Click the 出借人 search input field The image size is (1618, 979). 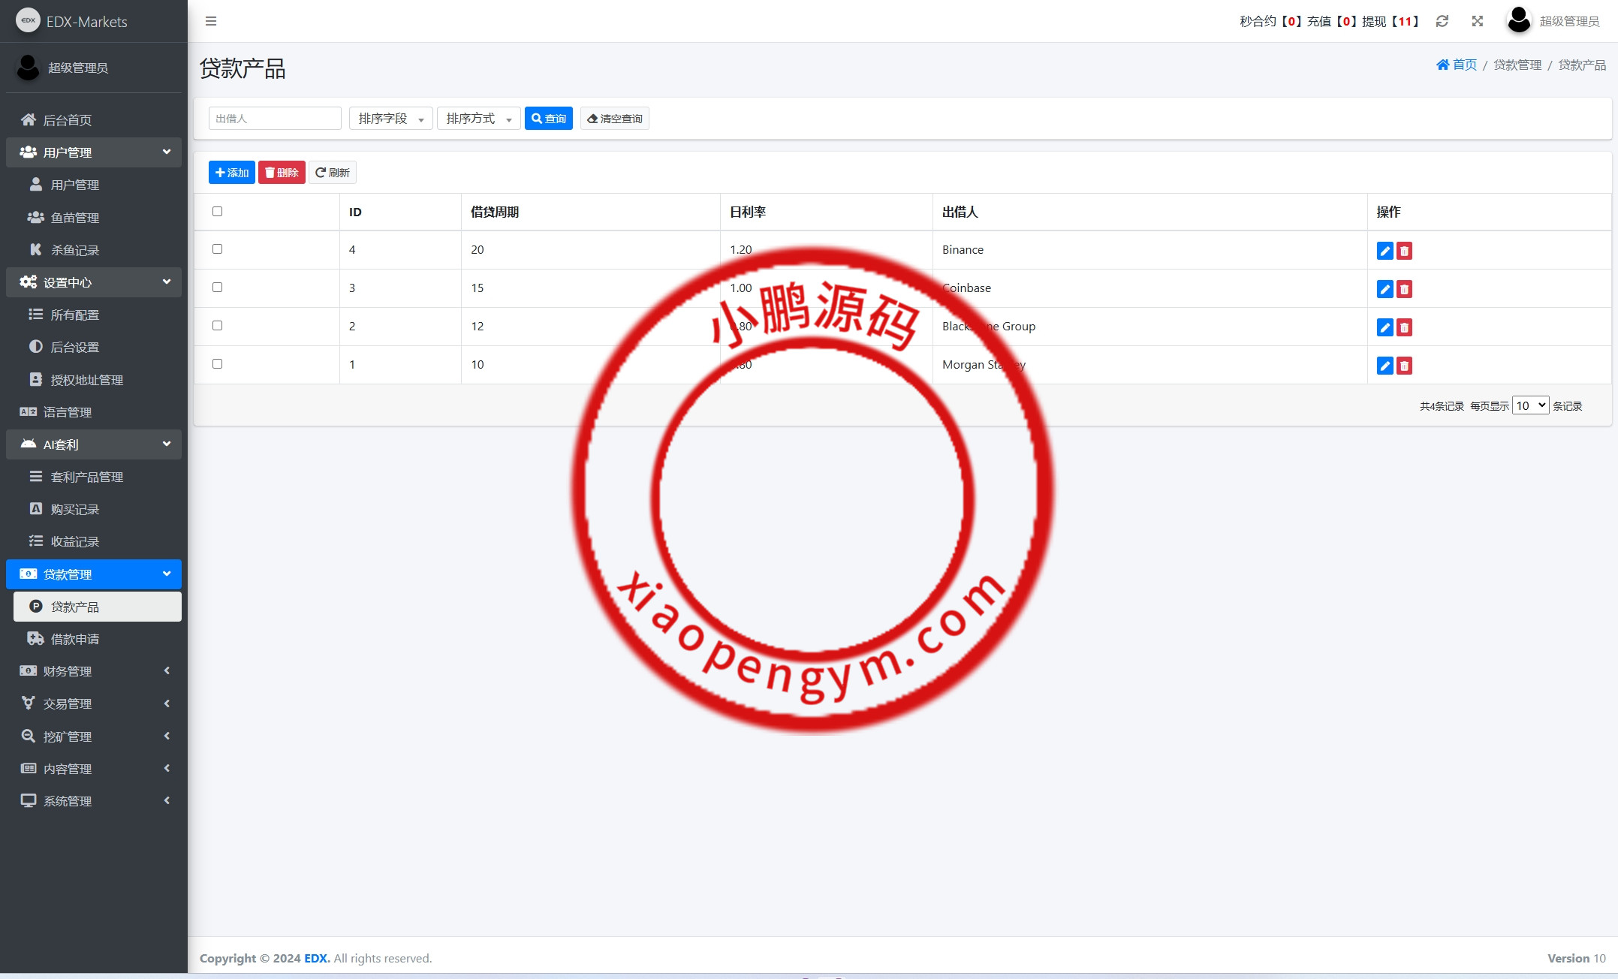coord(275,119)
